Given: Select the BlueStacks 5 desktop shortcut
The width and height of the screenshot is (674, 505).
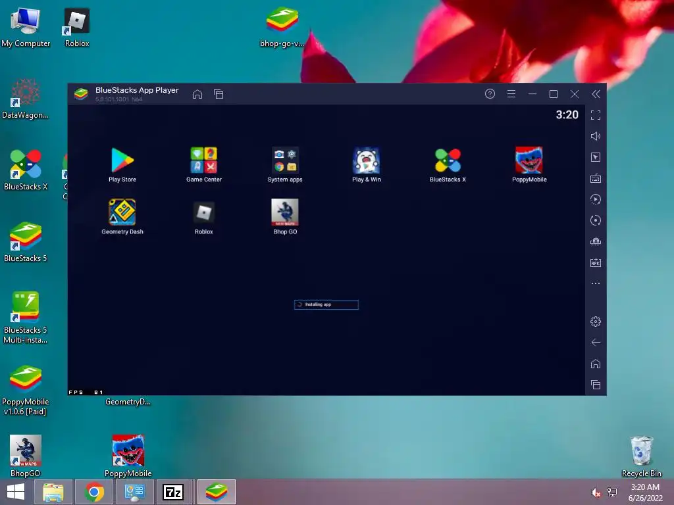Looking at the screenshot, I should (26, 242).
